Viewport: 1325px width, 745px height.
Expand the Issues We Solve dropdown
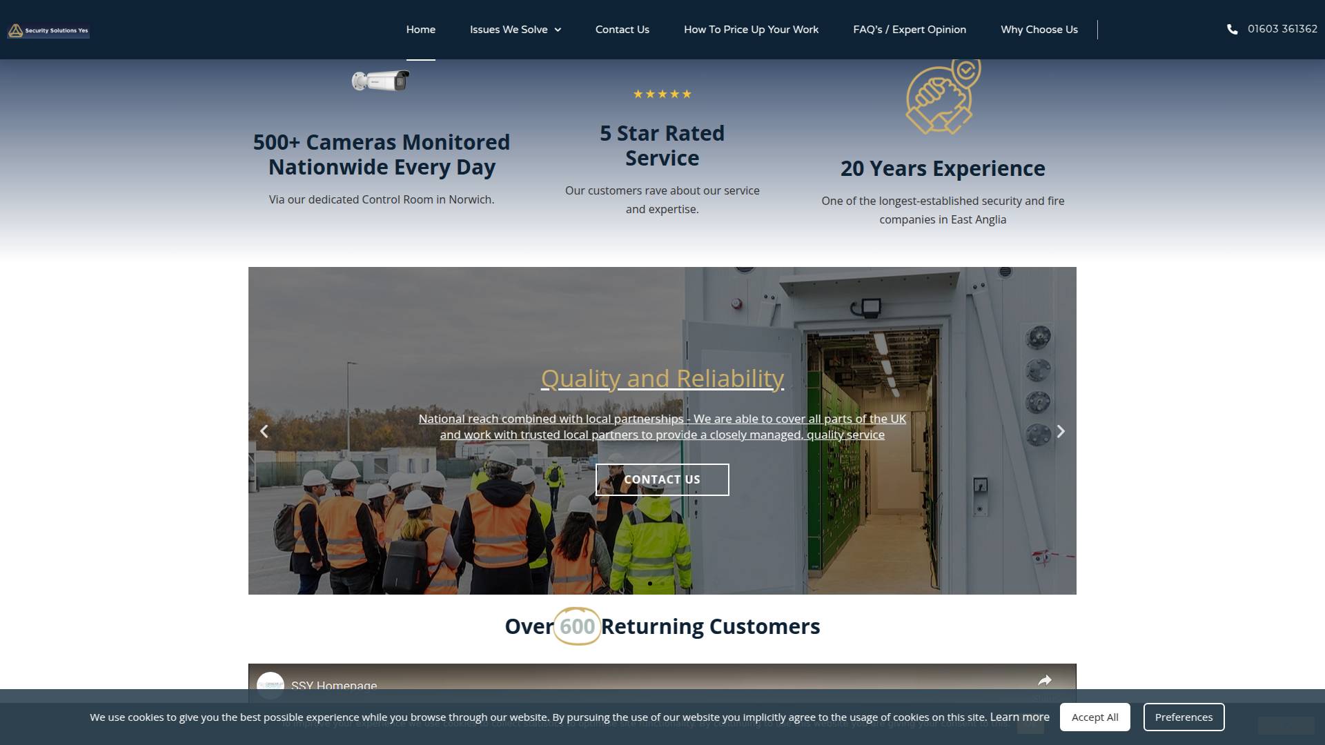point(515,30)
